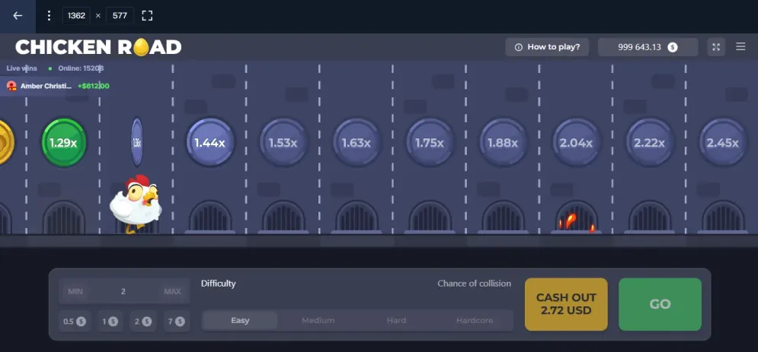Set bet to MIN
Image resolution: width=758 pixels, height=352 pixels.
click(75, 291)
